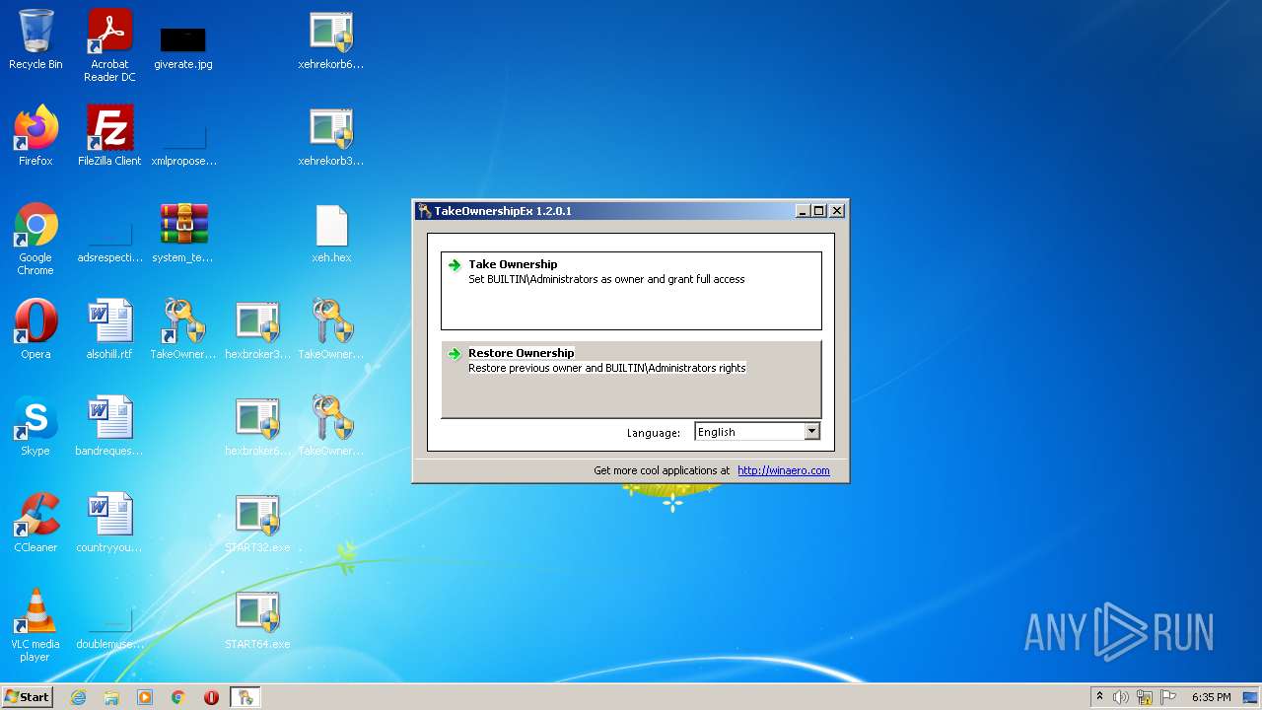Launch Chrome from the taskbar
1262x710 pixels.
pos(178,697)
